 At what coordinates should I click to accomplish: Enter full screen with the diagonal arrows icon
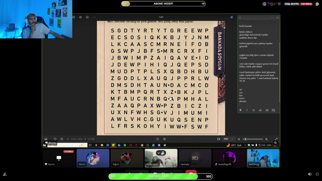[276, 139]
